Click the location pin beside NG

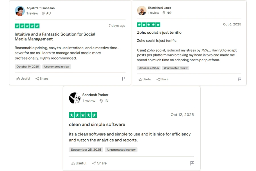click(x=164, y=13)
